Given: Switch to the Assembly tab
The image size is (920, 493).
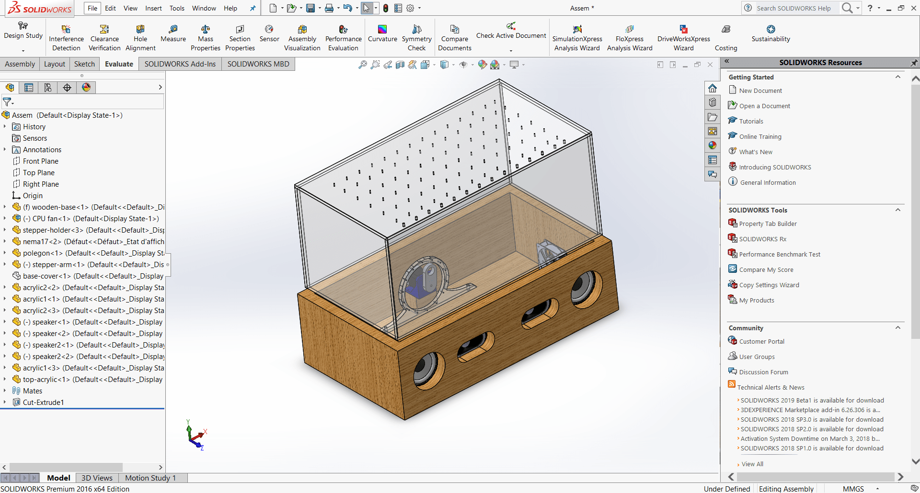Looking at the screenshot, I should (x=20, y=64).
